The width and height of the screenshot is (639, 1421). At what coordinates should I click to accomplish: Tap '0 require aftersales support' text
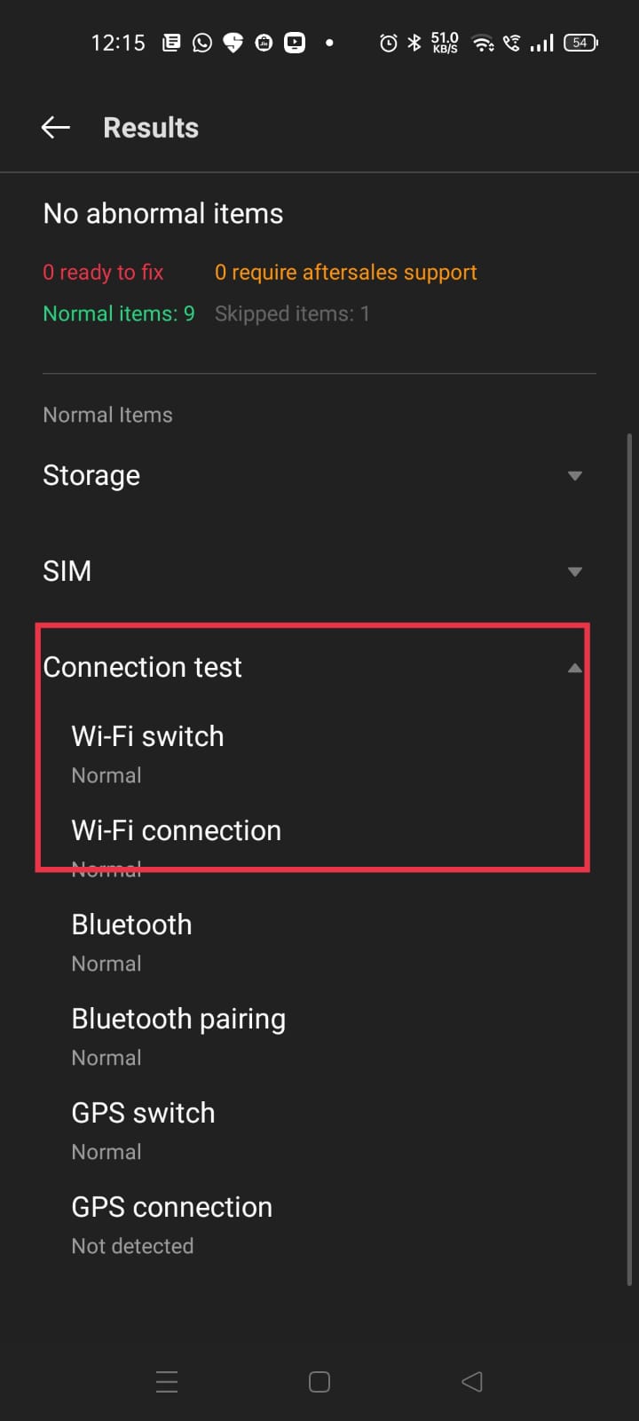pyautogui.click(x=345, y=273)
